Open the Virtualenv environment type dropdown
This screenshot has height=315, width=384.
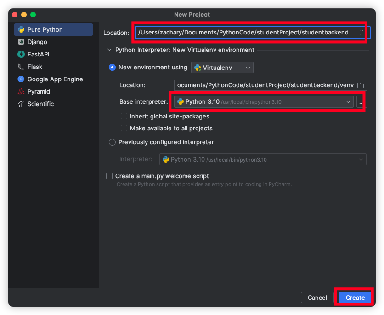[222, 68]
